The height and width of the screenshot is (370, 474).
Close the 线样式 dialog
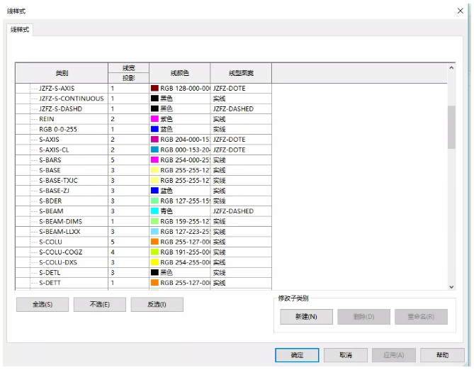pyautogui.click(x=460, y=11)
